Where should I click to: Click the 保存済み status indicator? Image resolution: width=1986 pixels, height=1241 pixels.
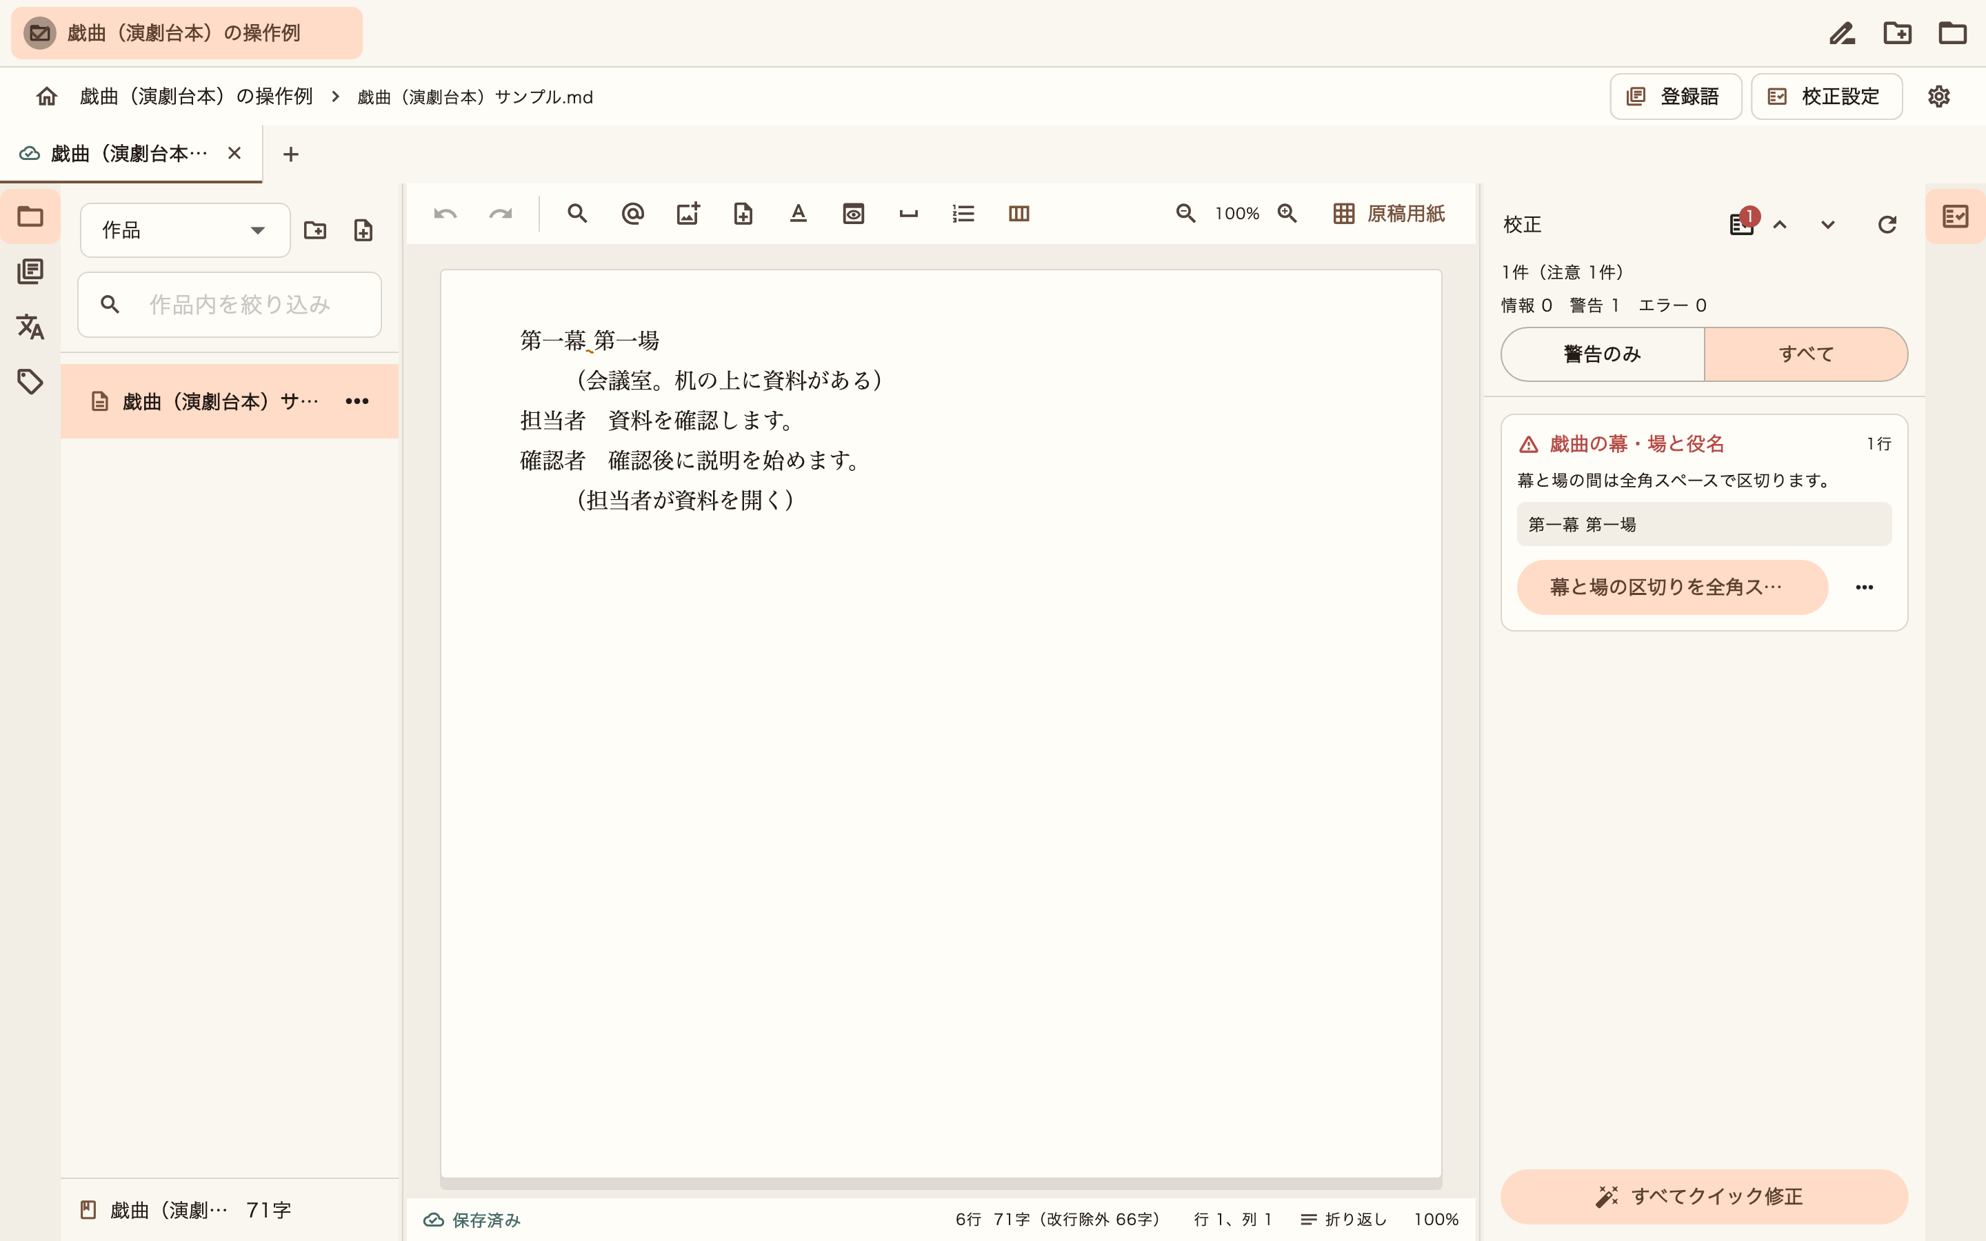click(x=472, y=1220)
